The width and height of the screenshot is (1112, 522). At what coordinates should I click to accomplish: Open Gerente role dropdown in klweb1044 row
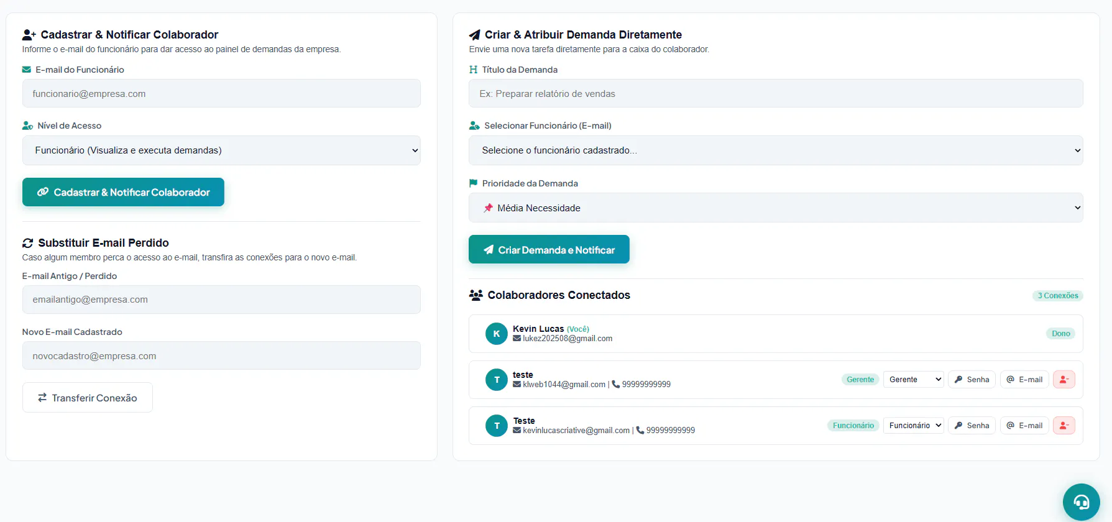point(914,380)
